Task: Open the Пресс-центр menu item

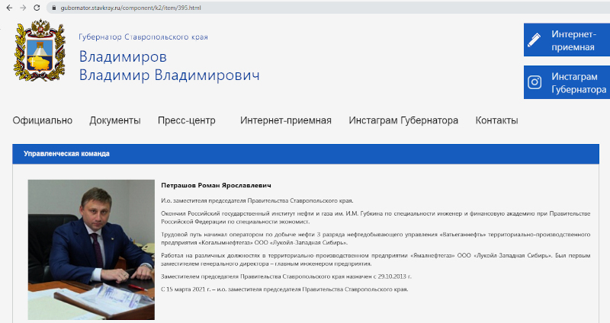Action: [x=186, y=120]
